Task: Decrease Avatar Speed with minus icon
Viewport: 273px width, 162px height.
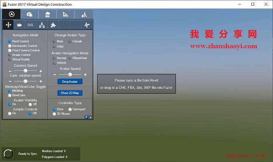Action: 55,75
